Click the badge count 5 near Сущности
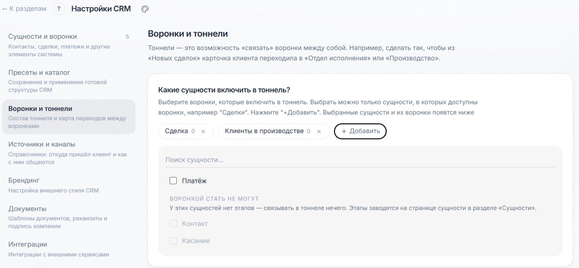The width and height of the screenshot is (579, 268). [x=127, y=37]
